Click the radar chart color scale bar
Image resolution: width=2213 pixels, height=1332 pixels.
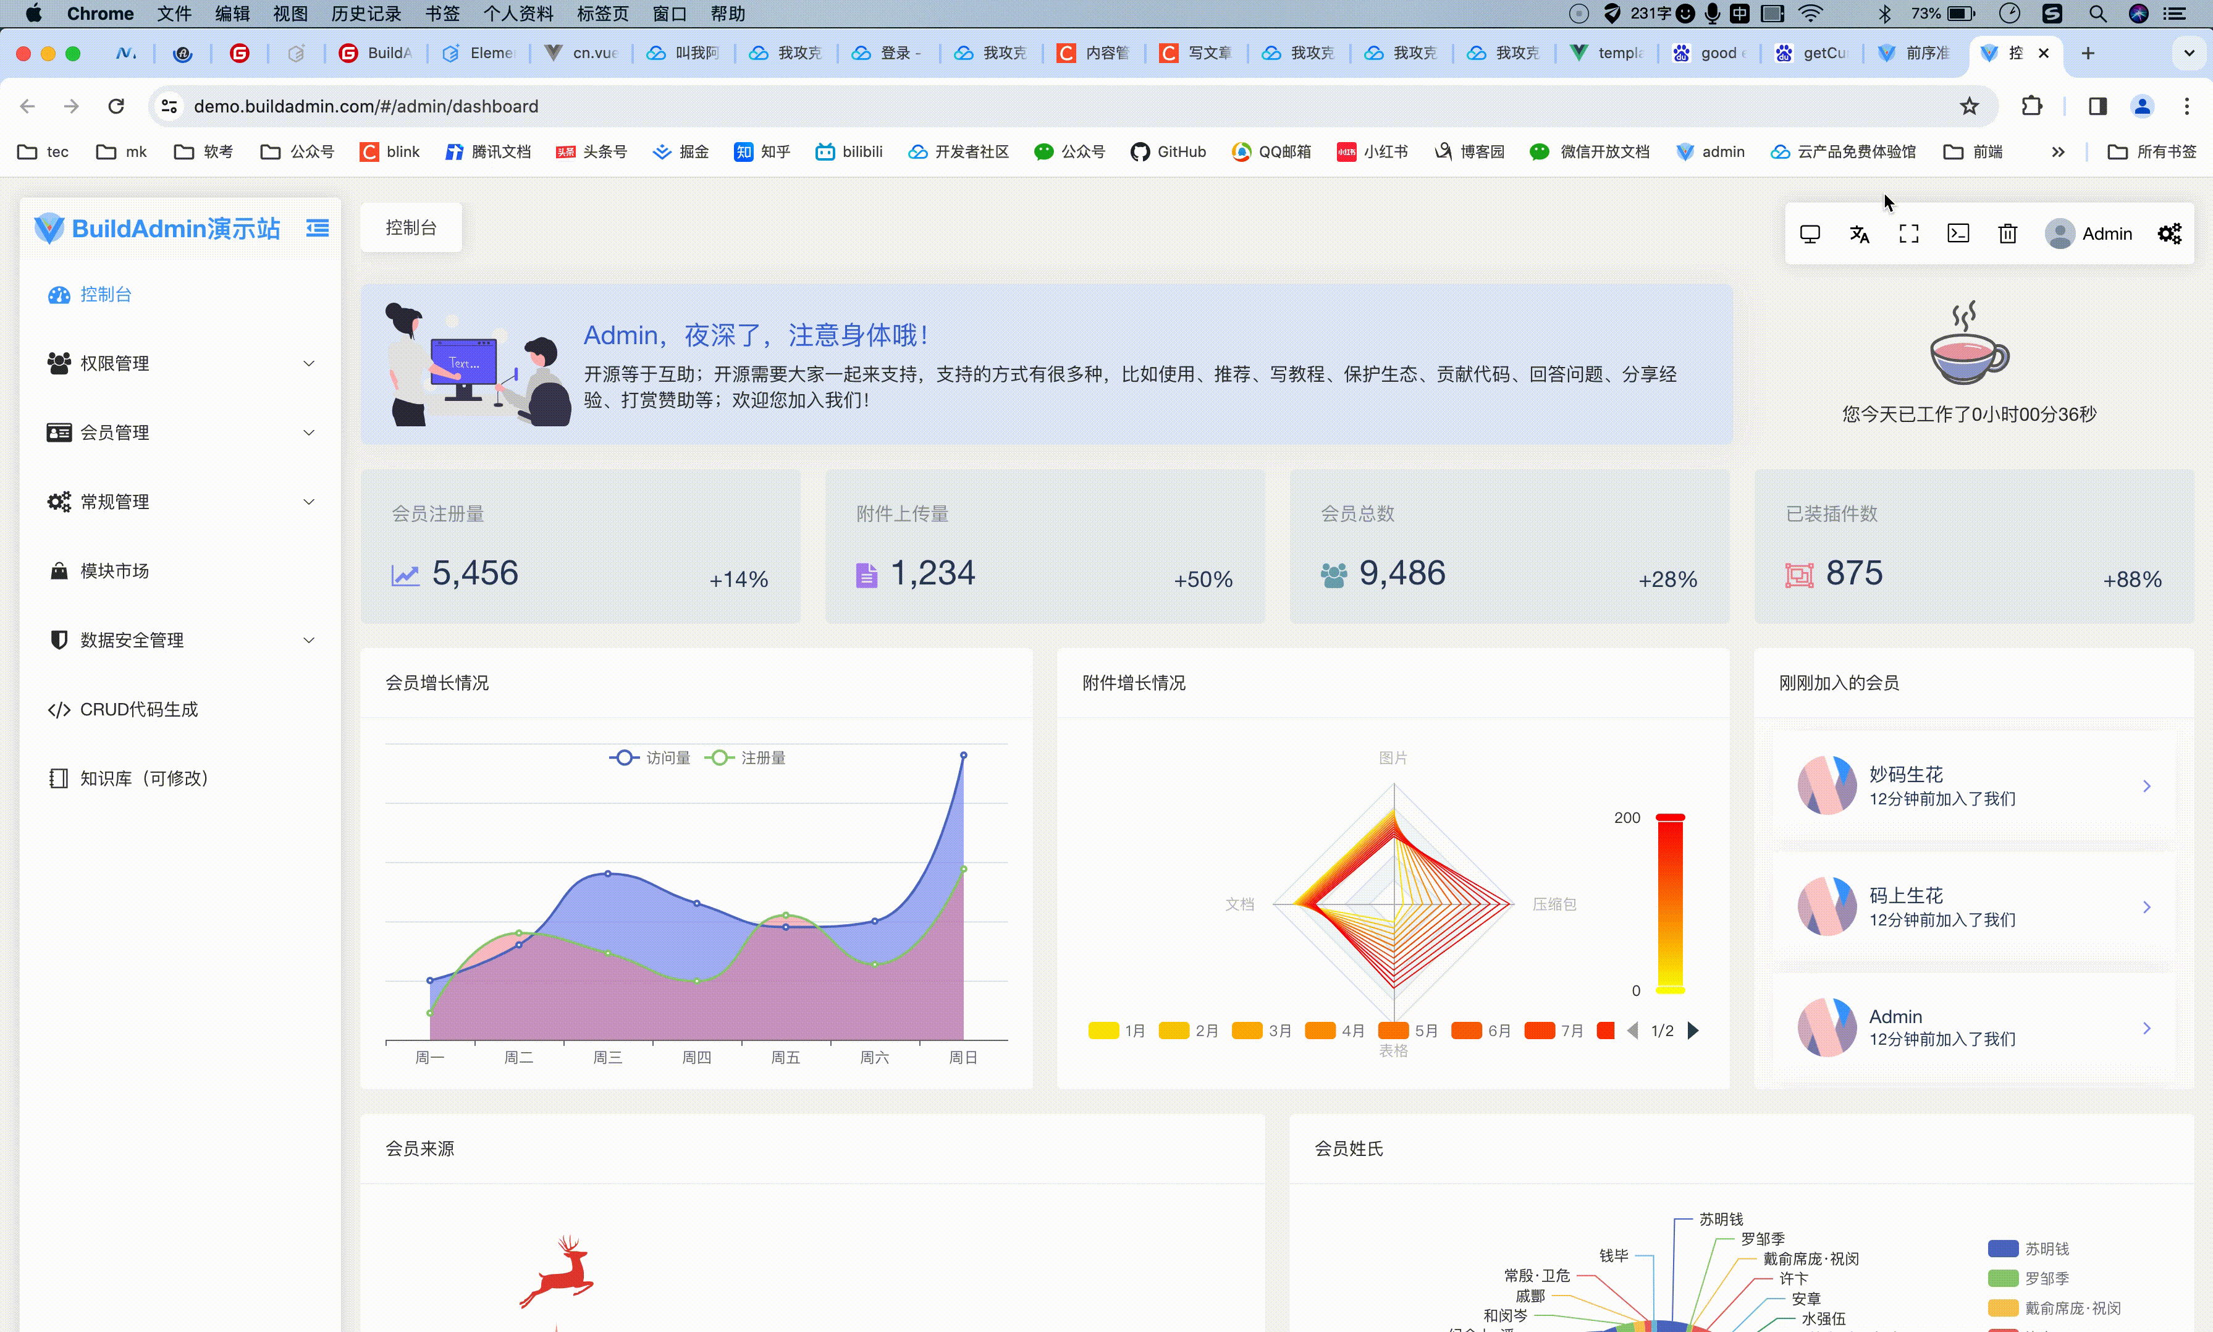pyautogui.click(x=1669, y=903)
